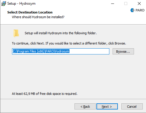Click the PARO logo icon

[137, 10]
